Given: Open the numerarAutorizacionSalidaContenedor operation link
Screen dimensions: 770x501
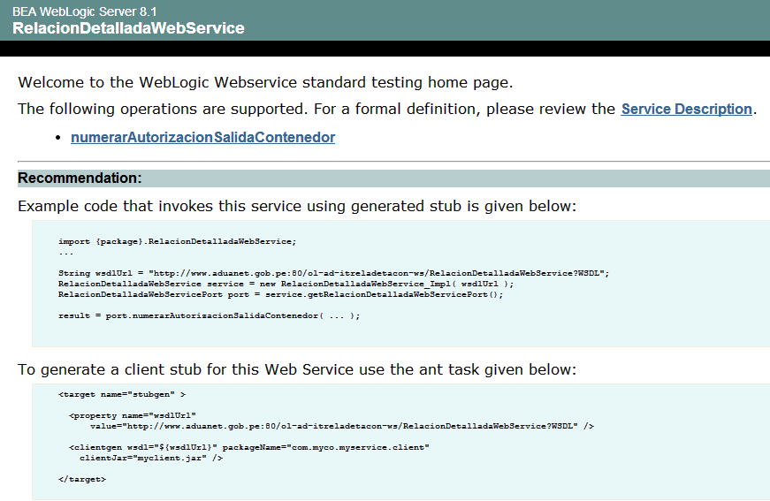Looking at the screenshot, I should (202, 137).
